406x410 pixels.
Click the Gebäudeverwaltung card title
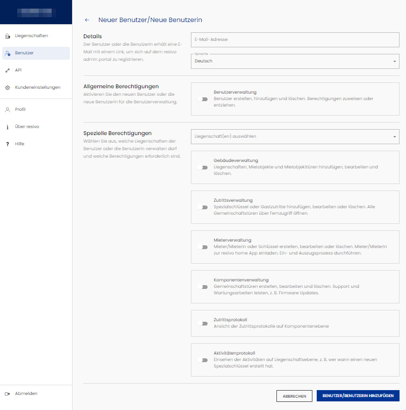[x=236, y=160]
